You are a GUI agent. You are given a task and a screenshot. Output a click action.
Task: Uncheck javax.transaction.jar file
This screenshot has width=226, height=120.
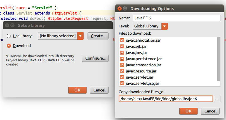(122, 65)
